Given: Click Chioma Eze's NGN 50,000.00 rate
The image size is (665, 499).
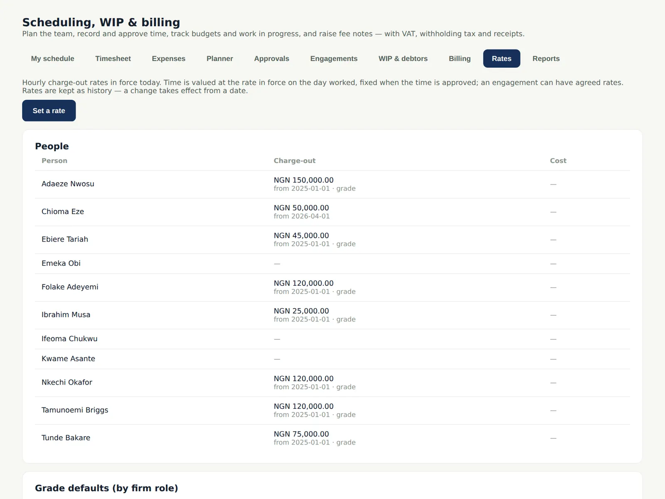Looking at the screenshot, I should pyautogui.click(x=301, y=208).
